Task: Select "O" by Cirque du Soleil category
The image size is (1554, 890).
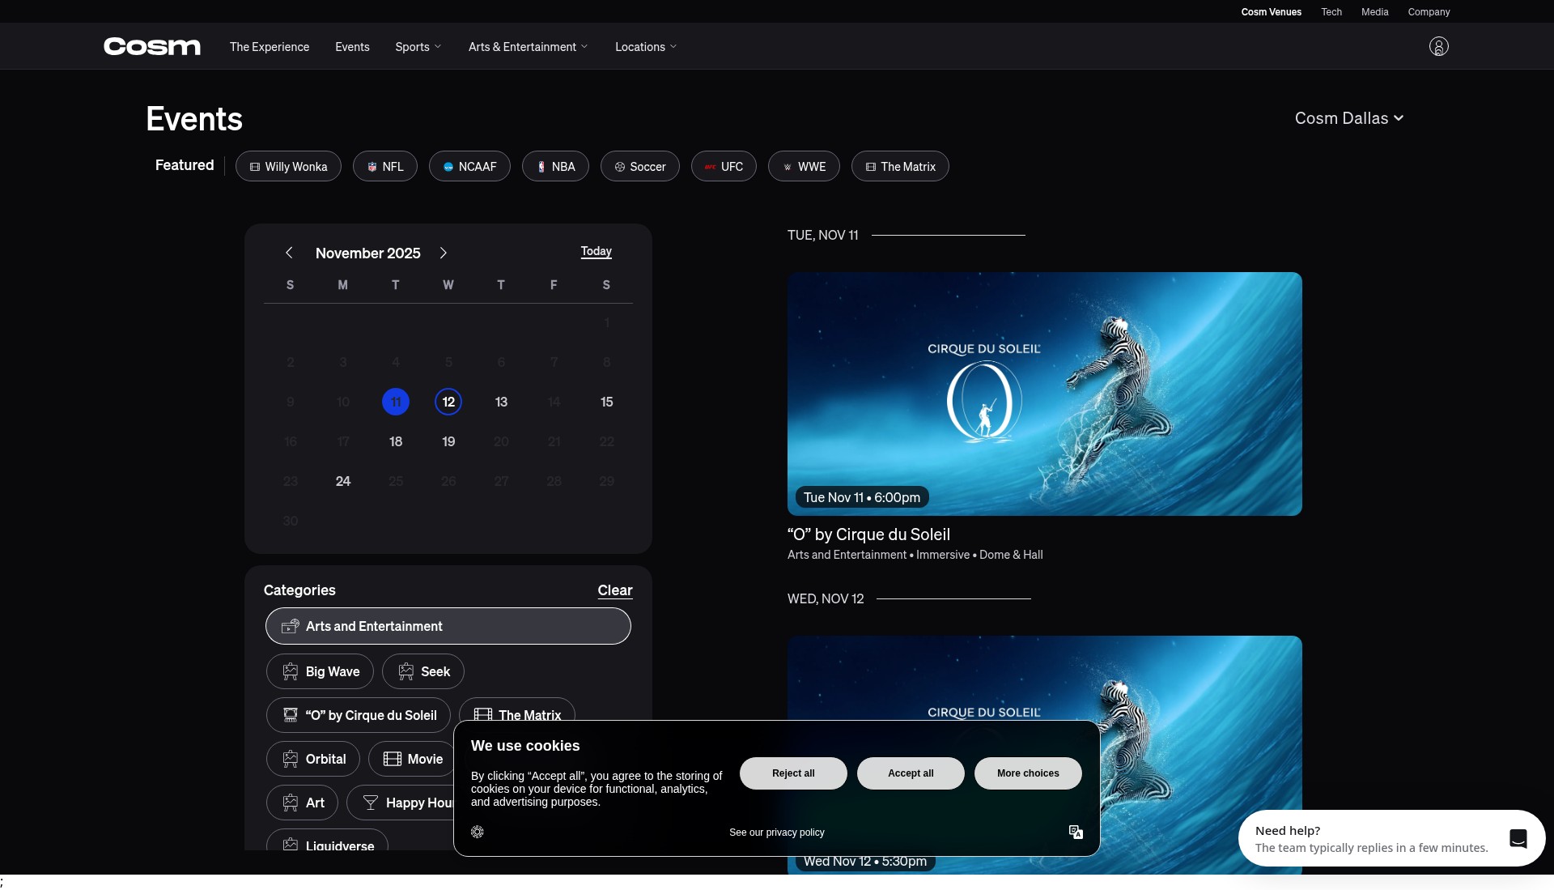Action: point(359,715)
